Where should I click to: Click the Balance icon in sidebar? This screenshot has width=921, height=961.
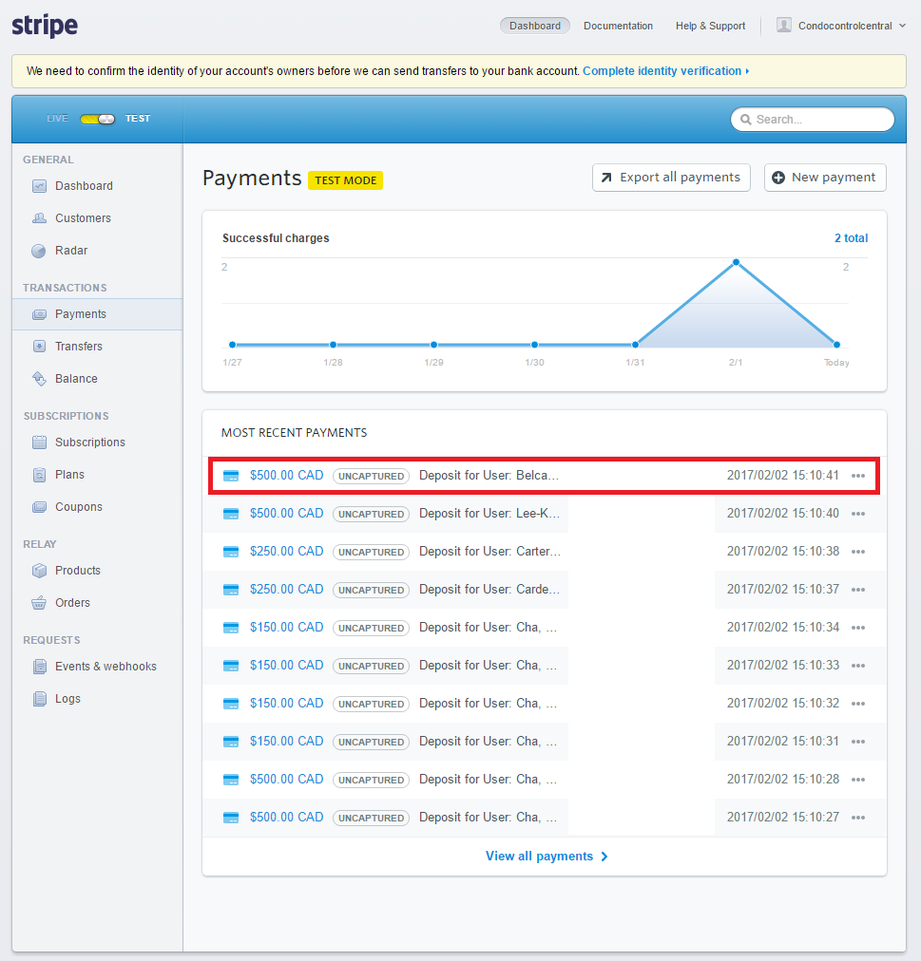(39, 379)
